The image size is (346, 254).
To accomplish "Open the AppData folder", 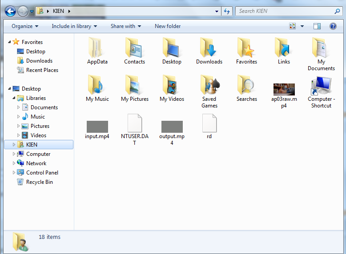I will coord(97,51).
